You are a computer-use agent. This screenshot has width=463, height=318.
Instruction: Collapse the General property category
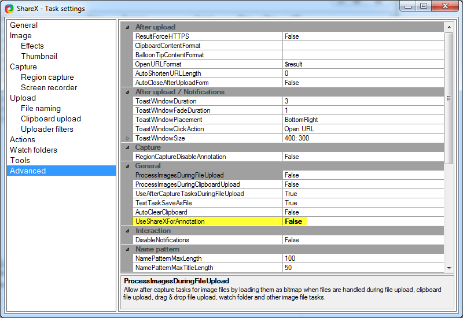127,166
